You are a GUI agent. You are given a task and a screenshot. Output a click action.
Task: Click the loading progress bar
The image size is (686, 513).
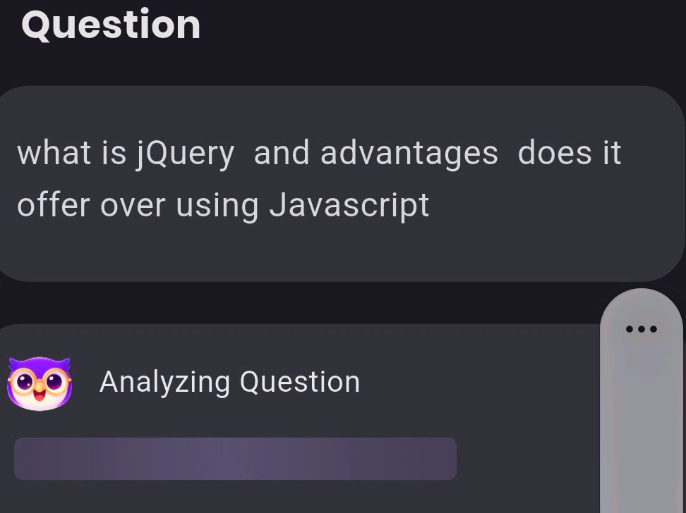235,459
